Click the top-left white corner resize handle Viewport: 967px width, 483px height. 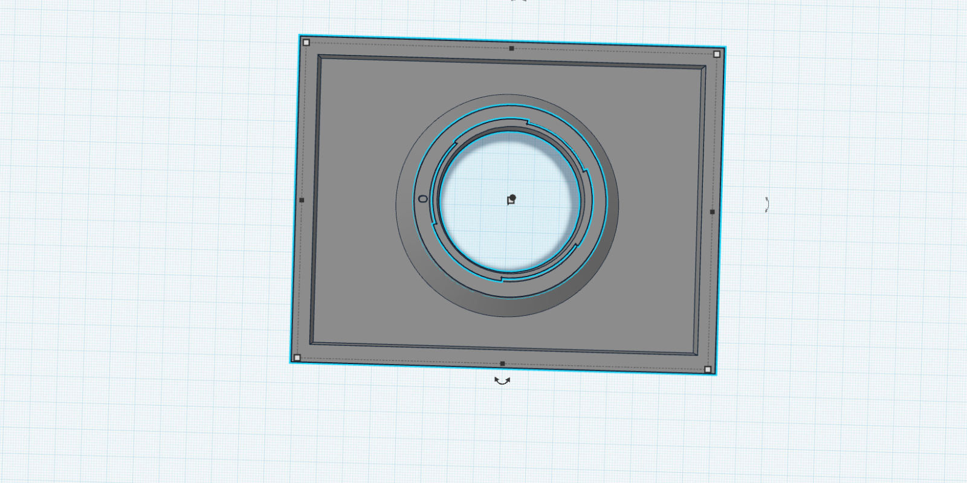click(306, 42)
